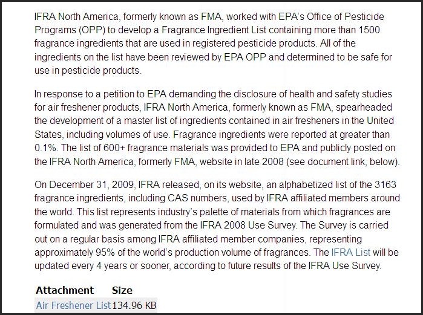Click the paragraph beginning "In response to a petition"
The width and height of the screenshot is (423, 315).
(x=209, y=128)
